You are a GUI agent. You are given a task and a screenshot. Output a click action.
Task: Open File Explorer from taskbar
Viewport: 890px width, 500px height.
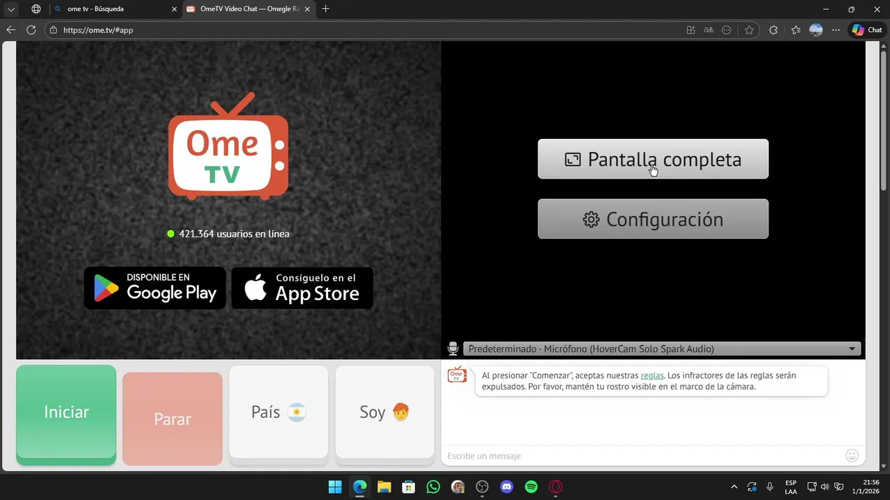tap(384, 487)
